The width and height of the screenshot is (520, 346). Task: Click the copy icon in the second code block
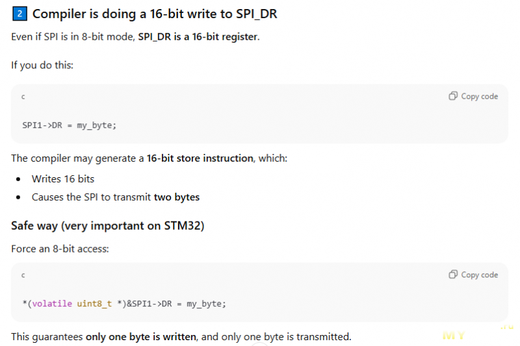[x=453, y=275]
